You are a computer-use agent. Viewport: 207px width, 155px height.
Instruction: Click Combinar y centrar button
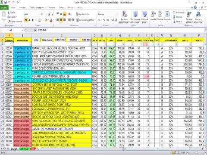click(86, 20)
